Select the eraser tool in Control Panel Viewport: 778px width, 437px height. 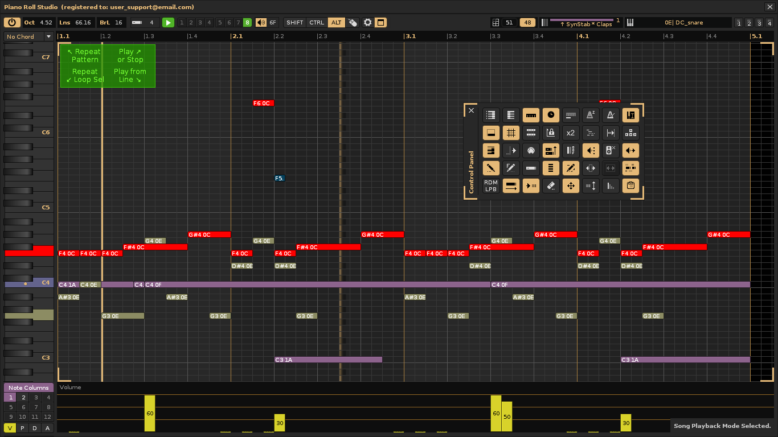(551, 186)
